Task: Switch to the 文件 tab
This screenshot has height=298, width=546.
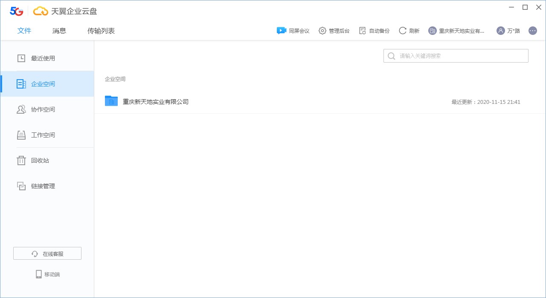Action: coord(24,31)
